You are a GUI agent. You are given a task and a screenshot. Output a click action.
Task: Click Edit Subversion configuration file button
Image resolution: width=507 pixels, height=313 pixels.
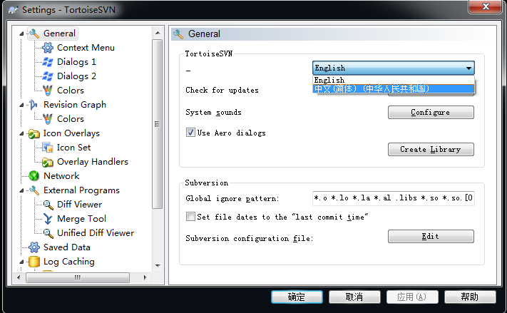(431, 237)
